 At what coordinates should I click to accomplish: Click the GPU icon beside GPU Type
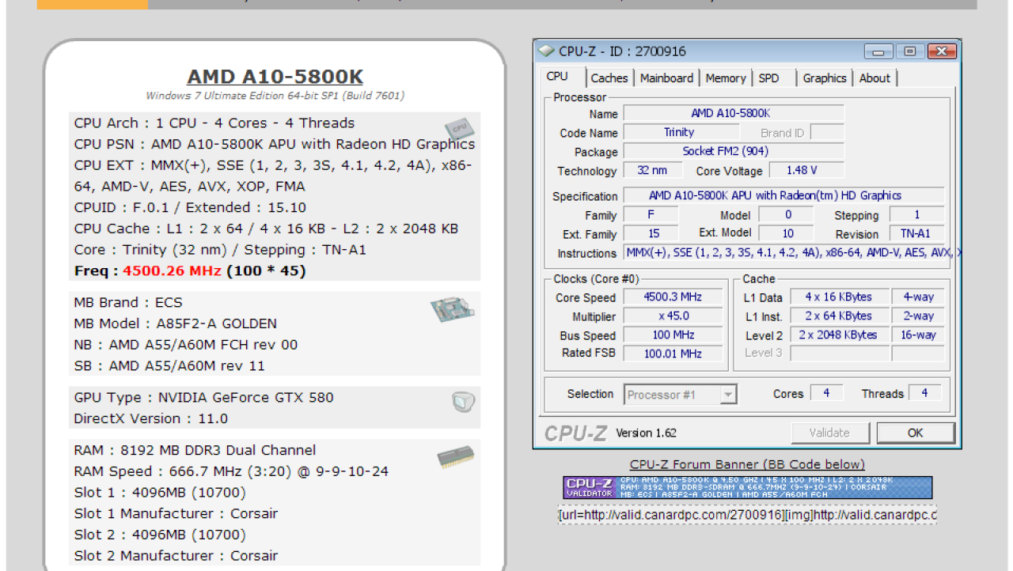pyautogui.click(x=463, y=402)
